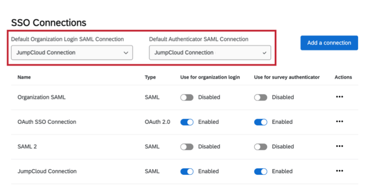This screenshot has height=192, width=385.
Task: Enable organization login for SAML 2
Action: (x=187, y=147)
